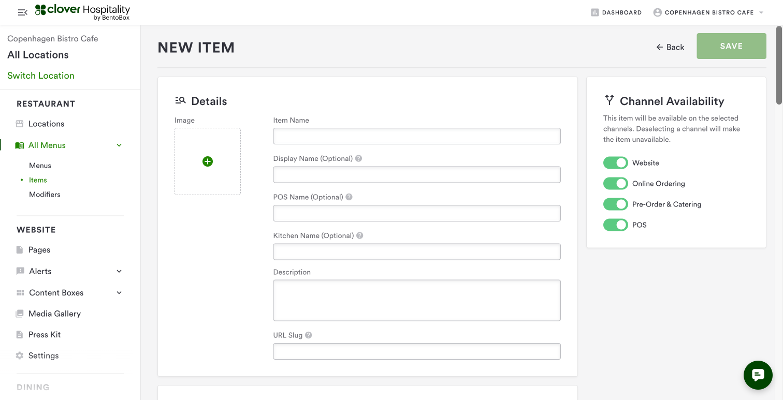Screen dimensions: 783x400
Task: Collapse the All Menus section chevron
Action: [119, 145]
